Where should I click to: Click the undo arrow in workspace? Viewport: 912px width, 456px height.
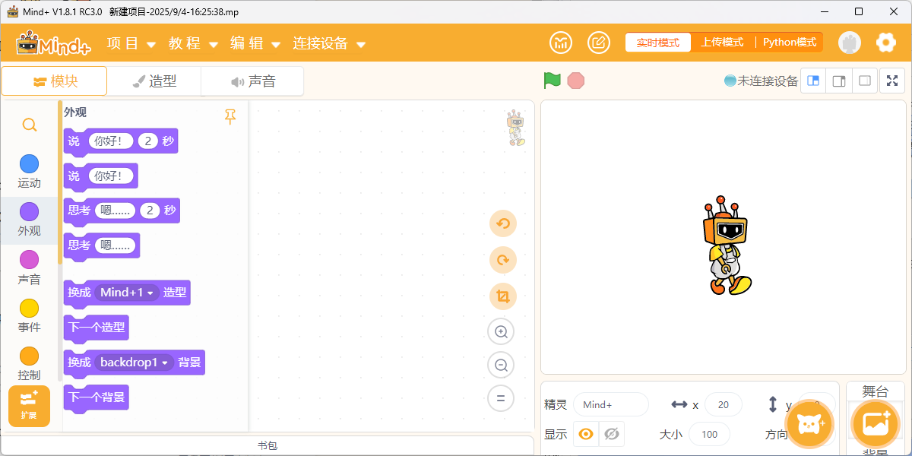click(x=502, y=223)
